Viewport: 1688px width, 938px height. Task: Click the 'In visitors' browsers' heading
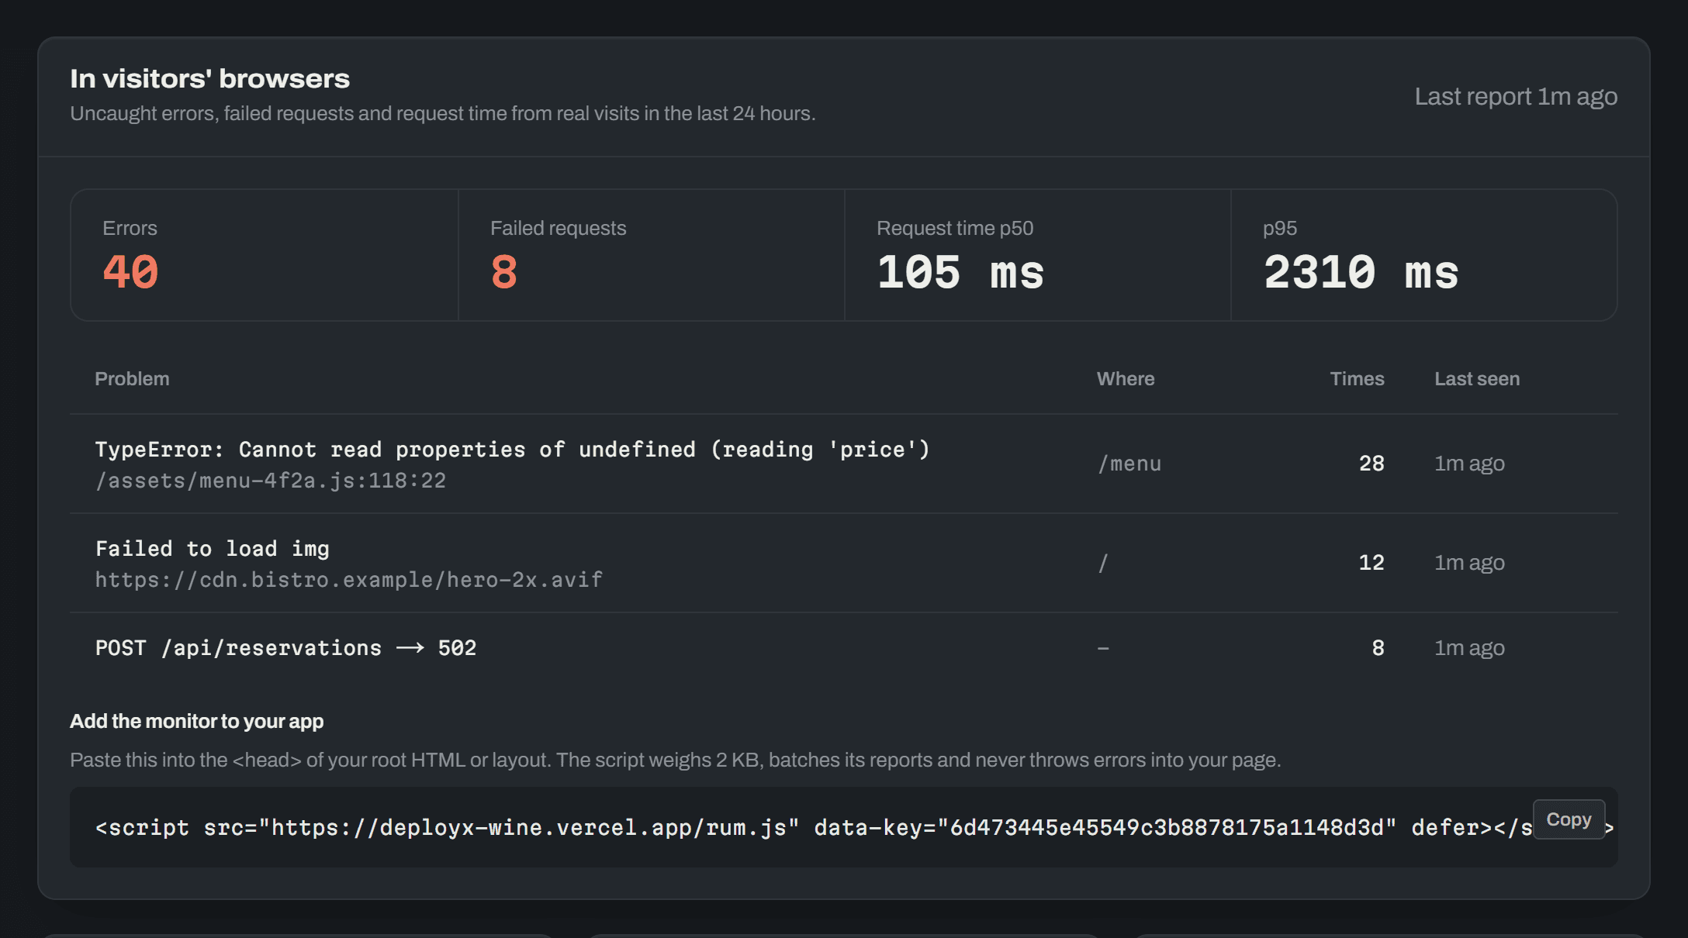[210, 78]
